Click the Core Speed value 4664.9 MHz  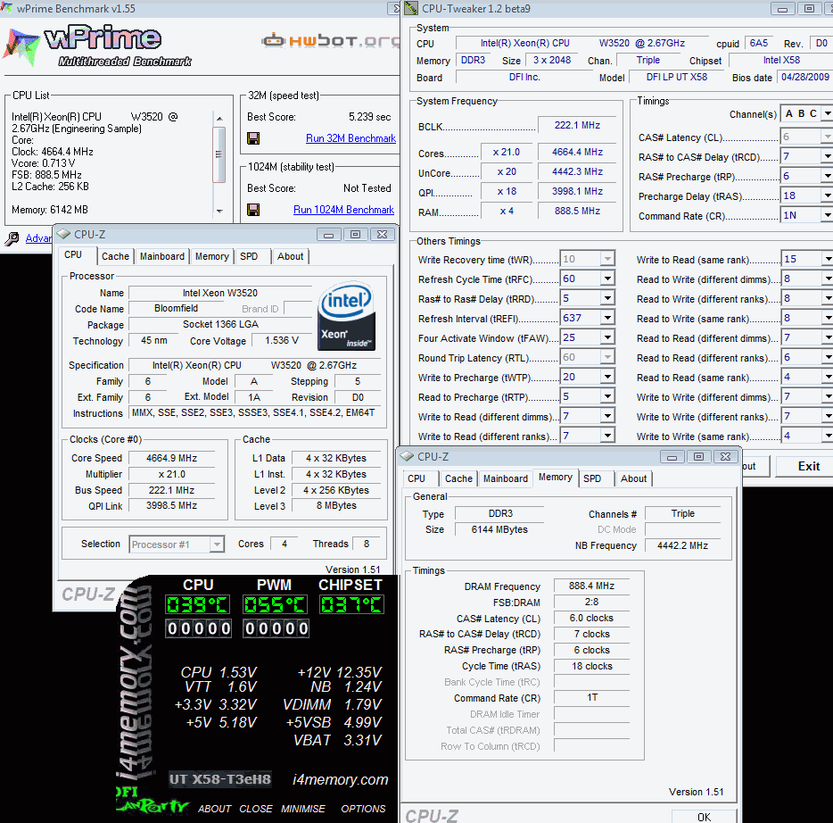pyautogui.click(x=171, y=458)
